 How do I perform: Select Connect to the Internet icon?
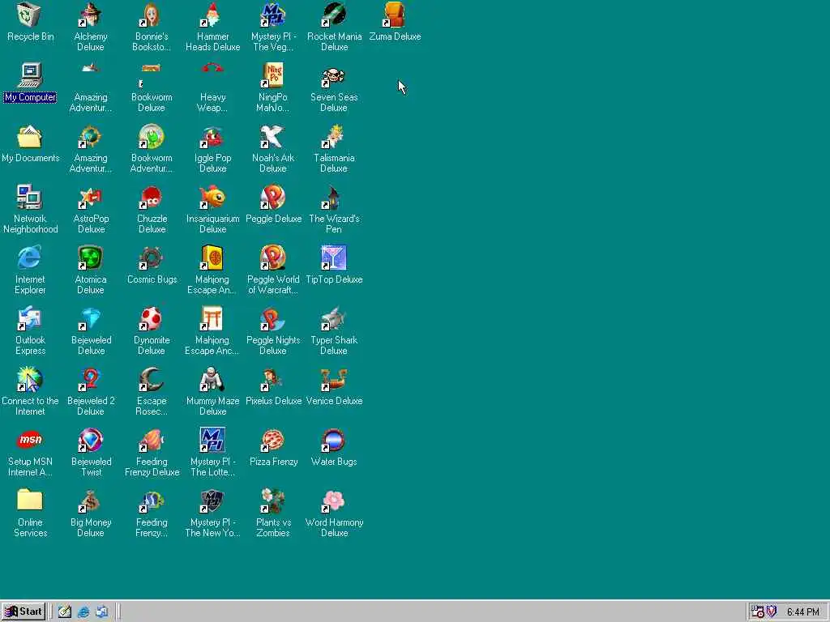click(30, 380)
